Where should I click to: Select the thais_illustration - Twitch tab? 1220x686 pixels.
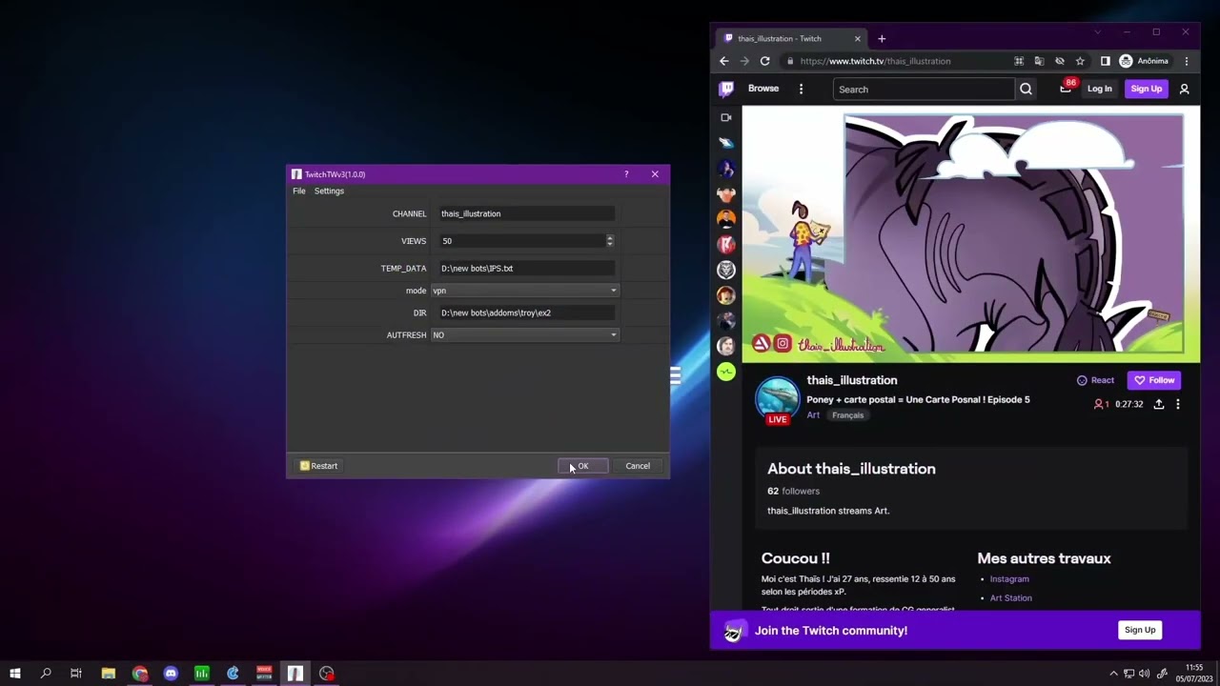coord(792,39)
